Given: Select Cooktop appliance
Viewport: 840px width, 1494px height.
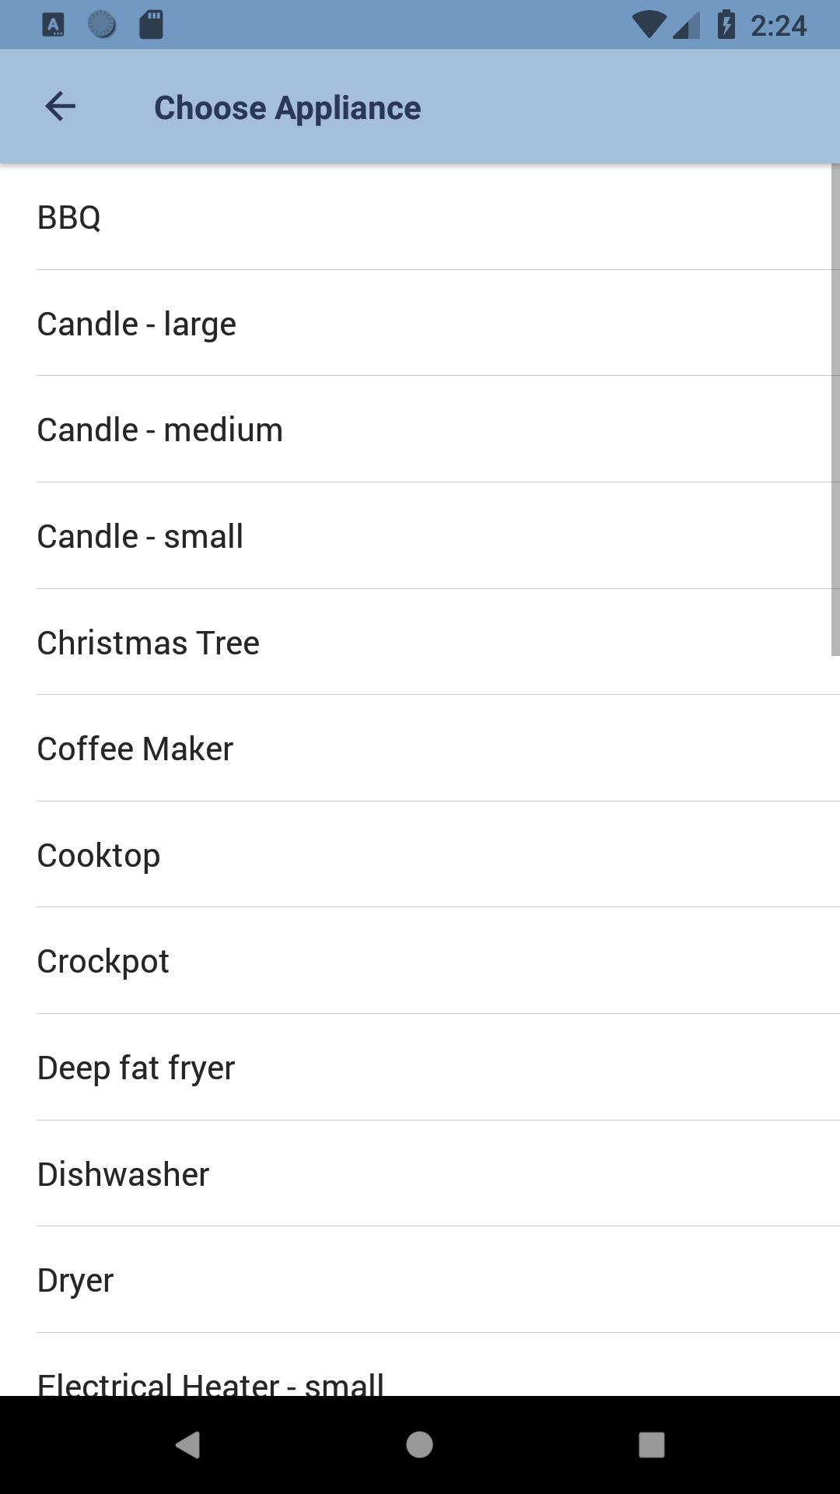Looking at the screenshot, I should pos(420,855).
